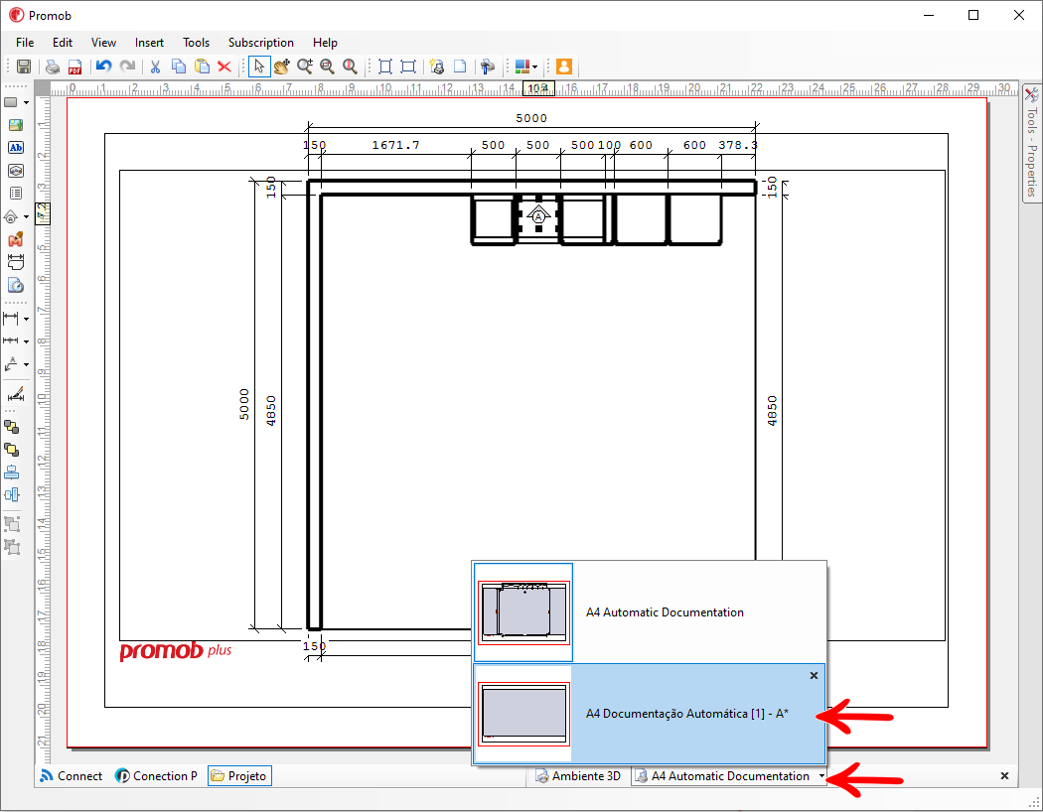Click the first fit-frame square icon
The height and width of the screenshot is (812, 1043).
(385, 67)
